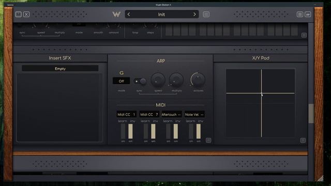Toggle inv for Aftertouch
331x186 pixels.
coord(178,121)
